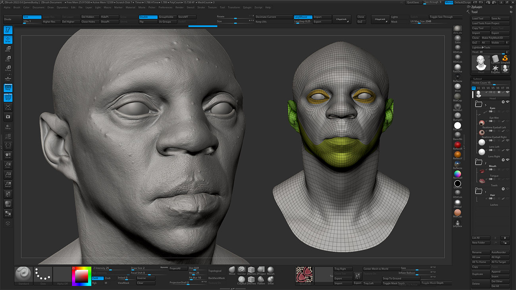Toggle the Smt smoothing button
516x290 pixels.
click(x=32, y=17)
